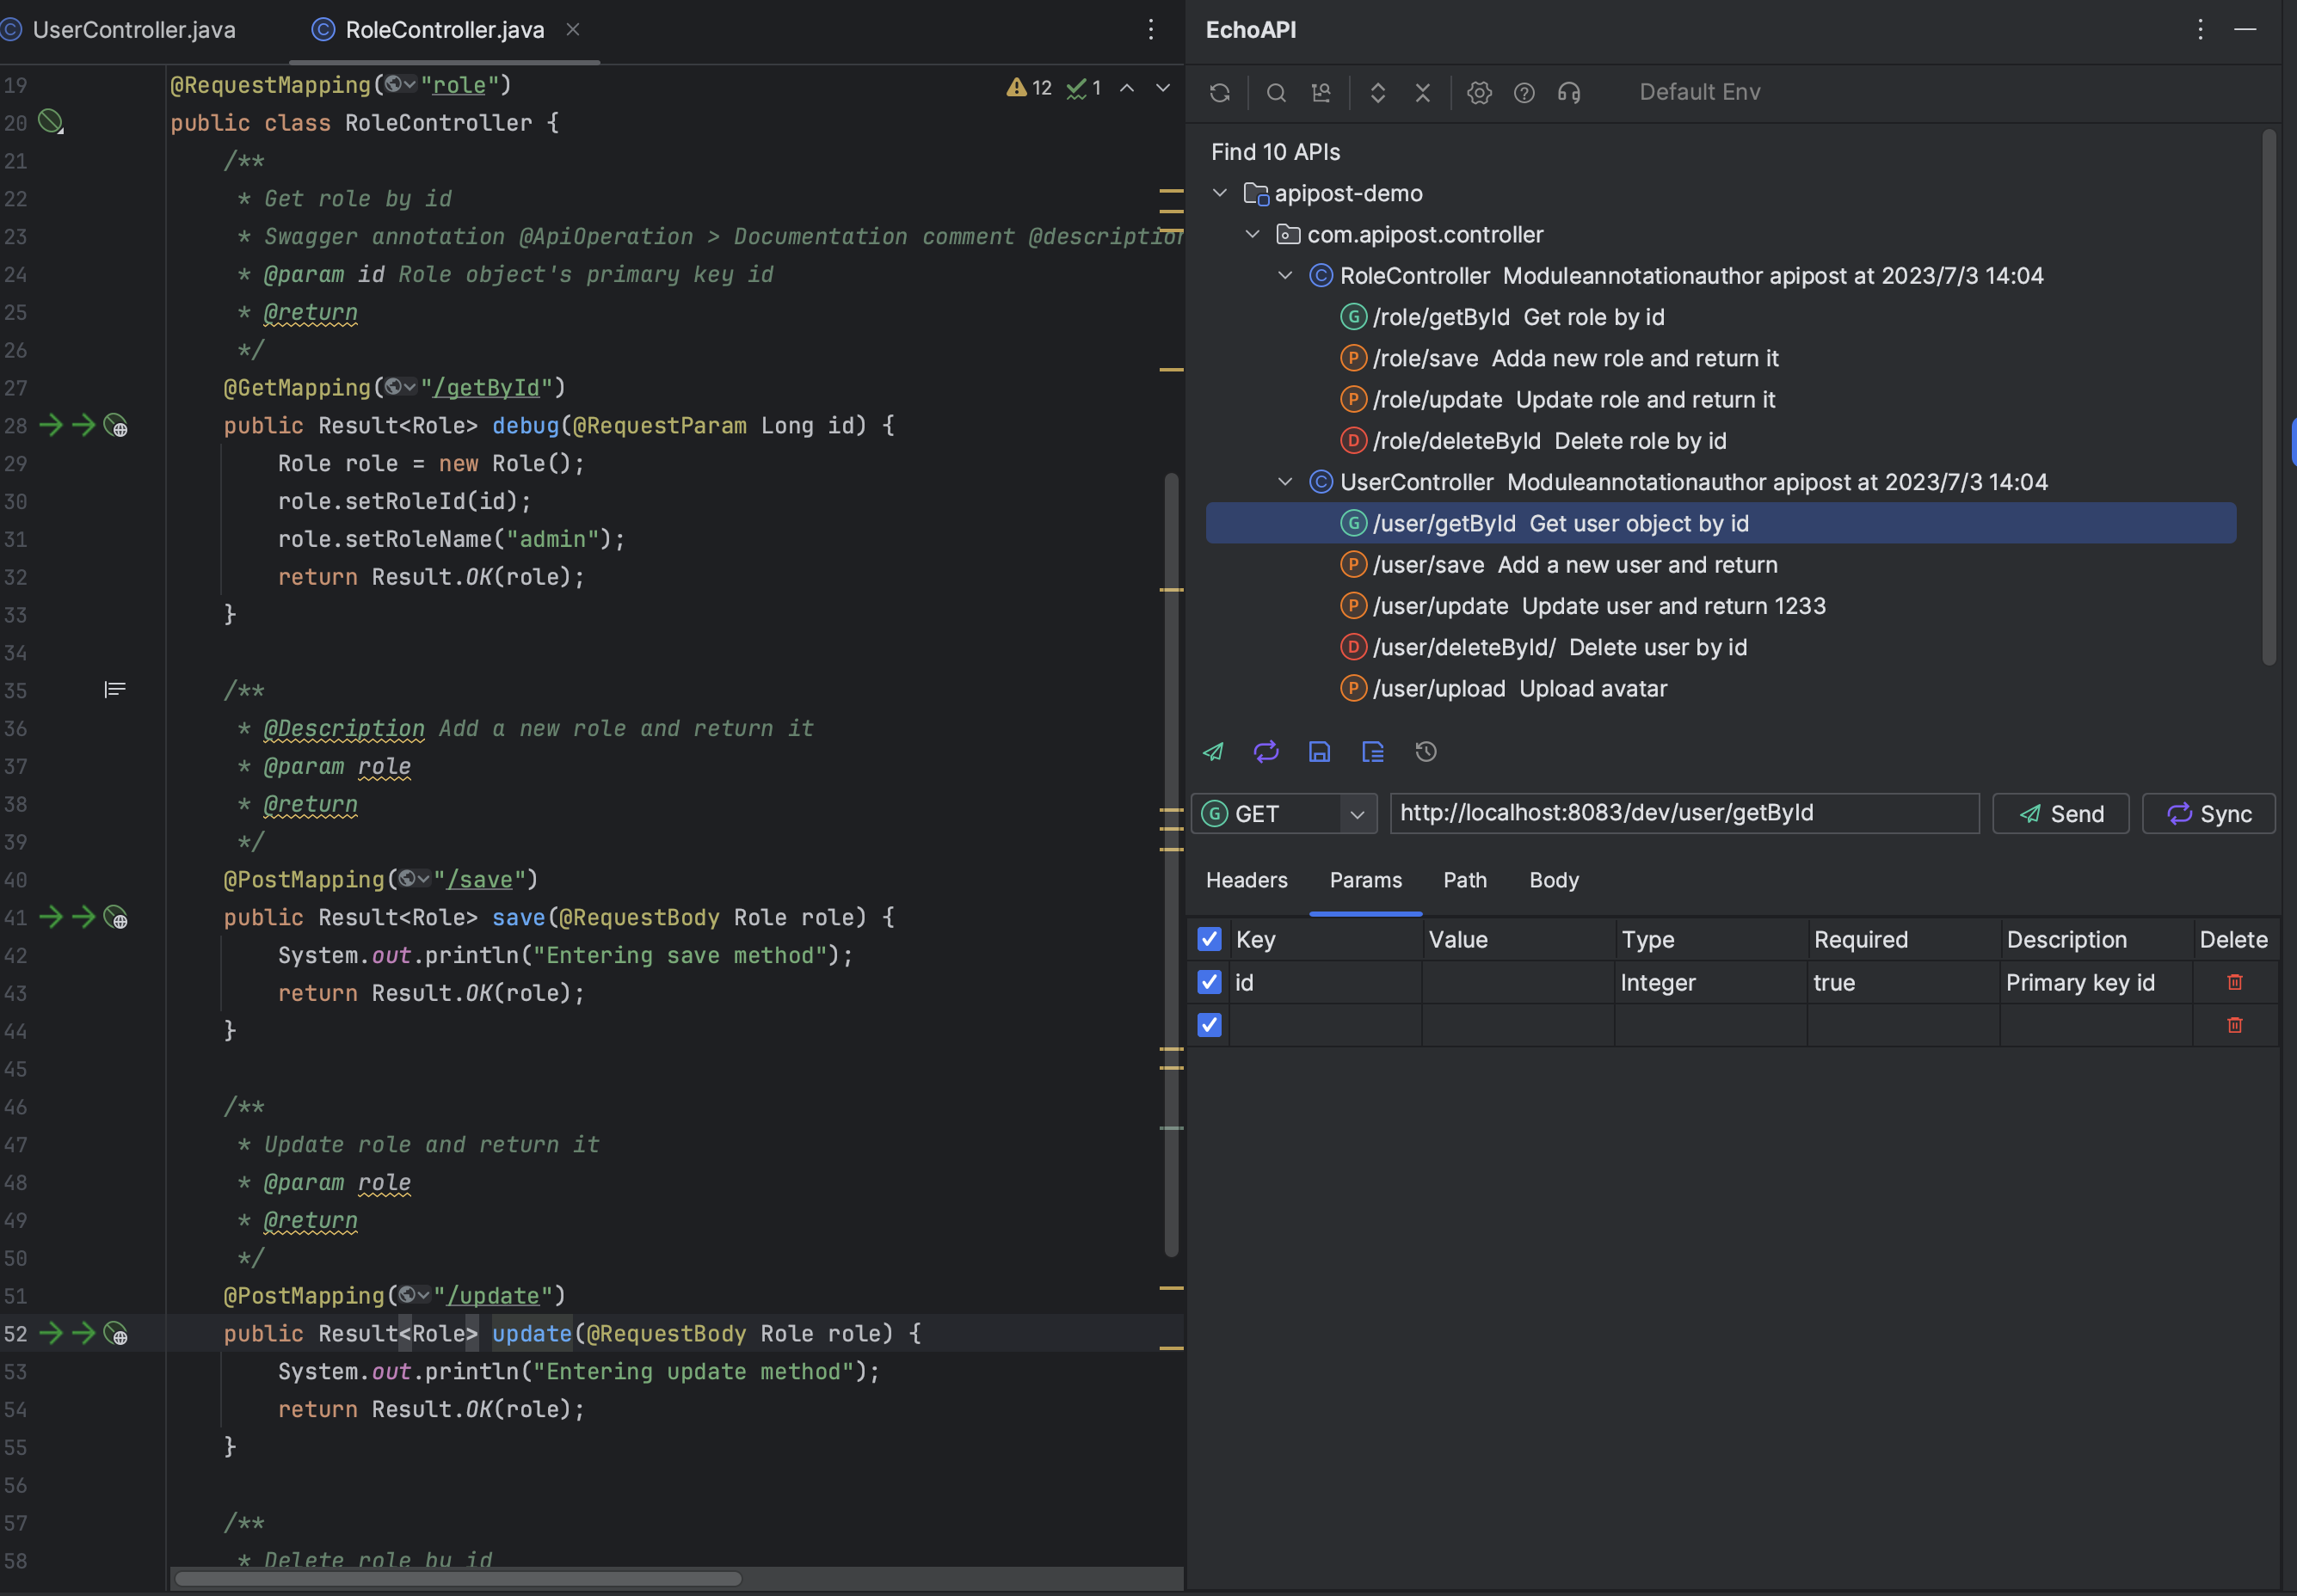
Task: Click the API tree vertical scrollbar
Action: [x=2268, y=398]
